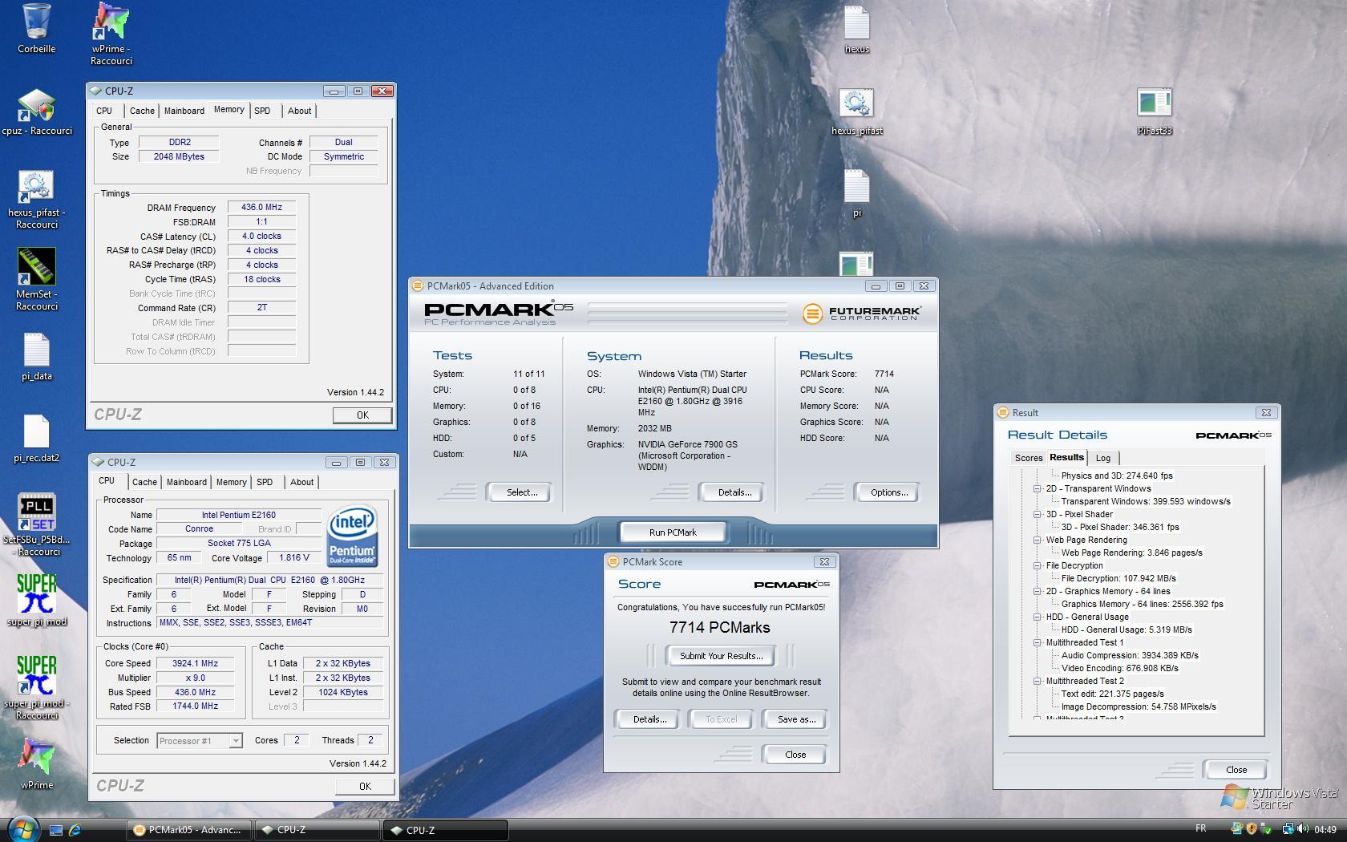Collapse the 2D - Transparent Windows node

coord(1037,488)
